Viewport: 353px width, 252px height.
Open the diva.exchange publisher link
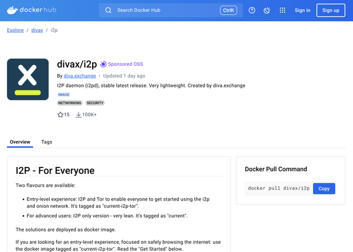(80, 76)
